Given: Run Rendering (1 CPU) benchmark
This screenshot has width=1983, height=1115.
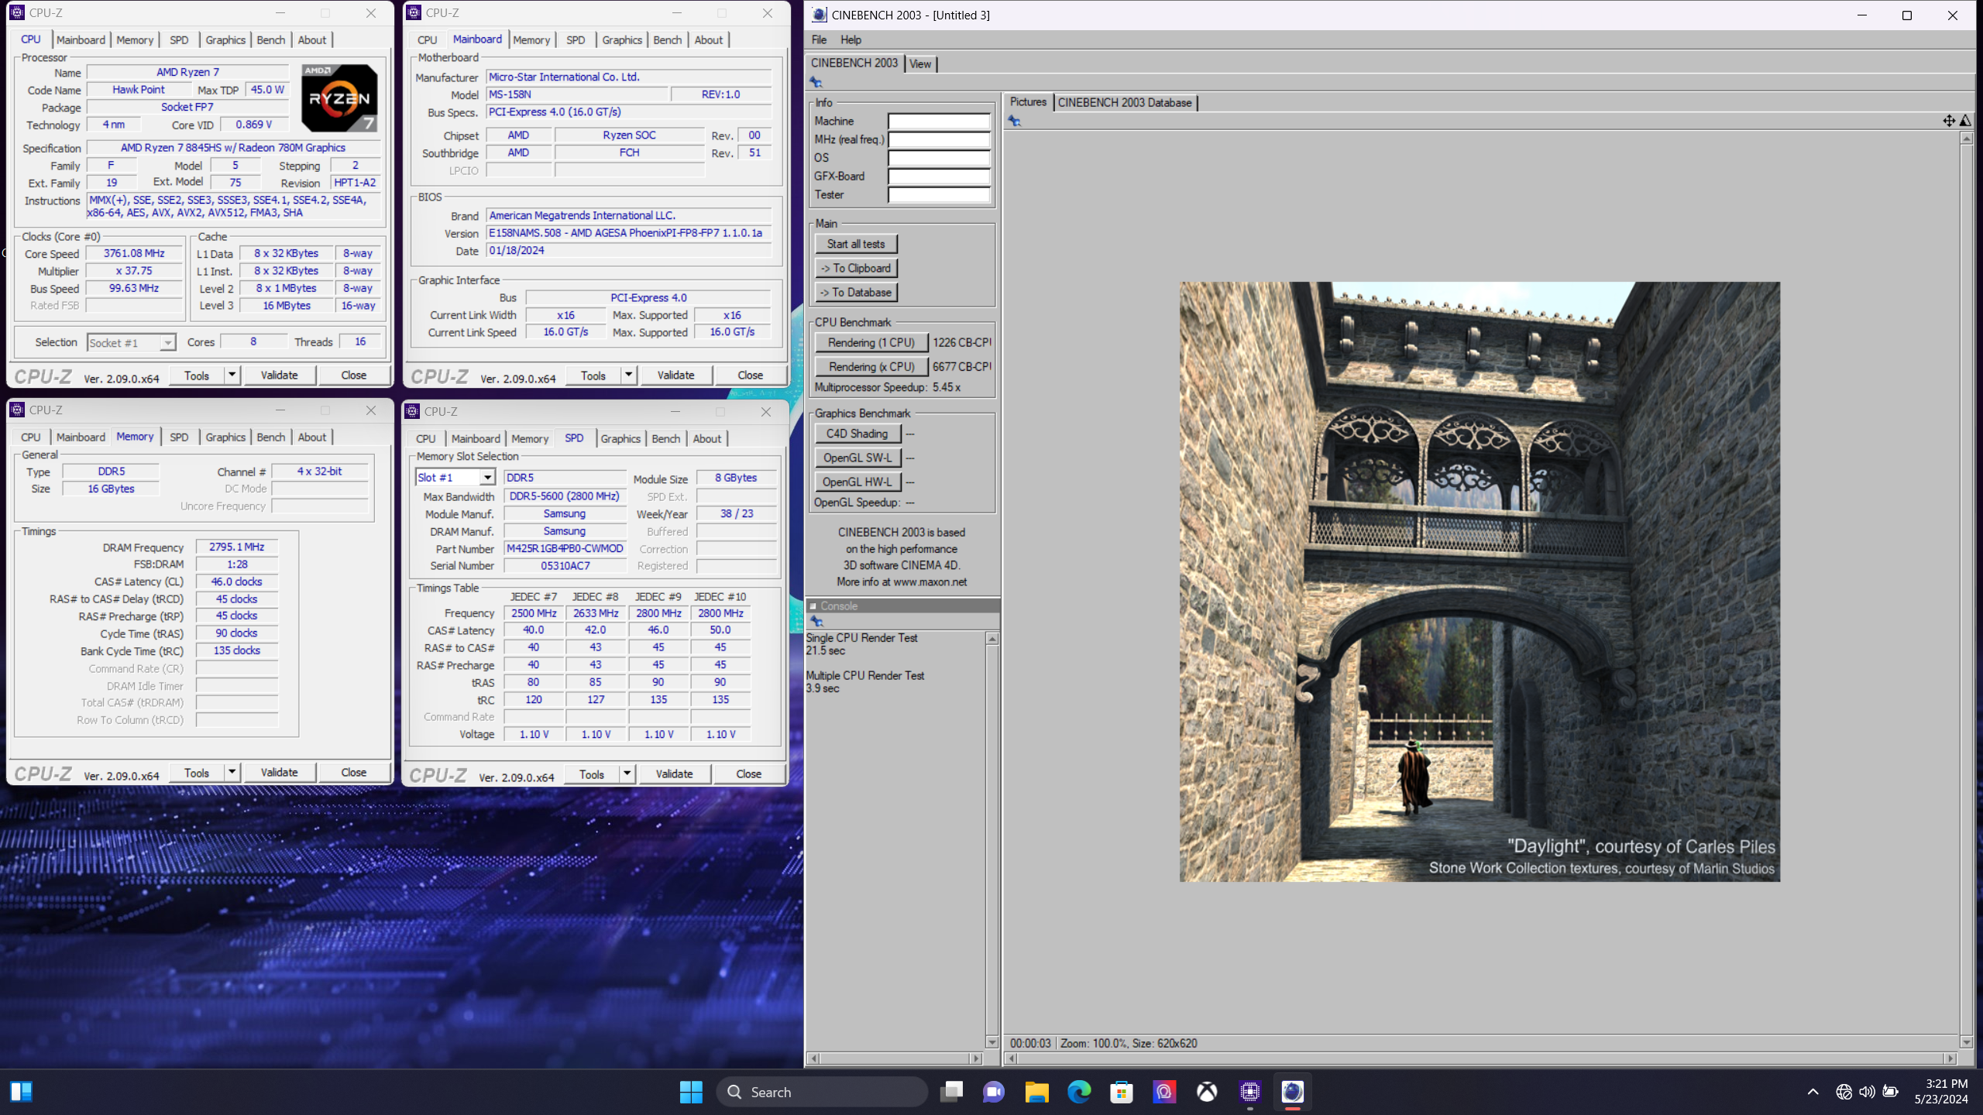Looking at the screenshot, I should pos(871,342).
